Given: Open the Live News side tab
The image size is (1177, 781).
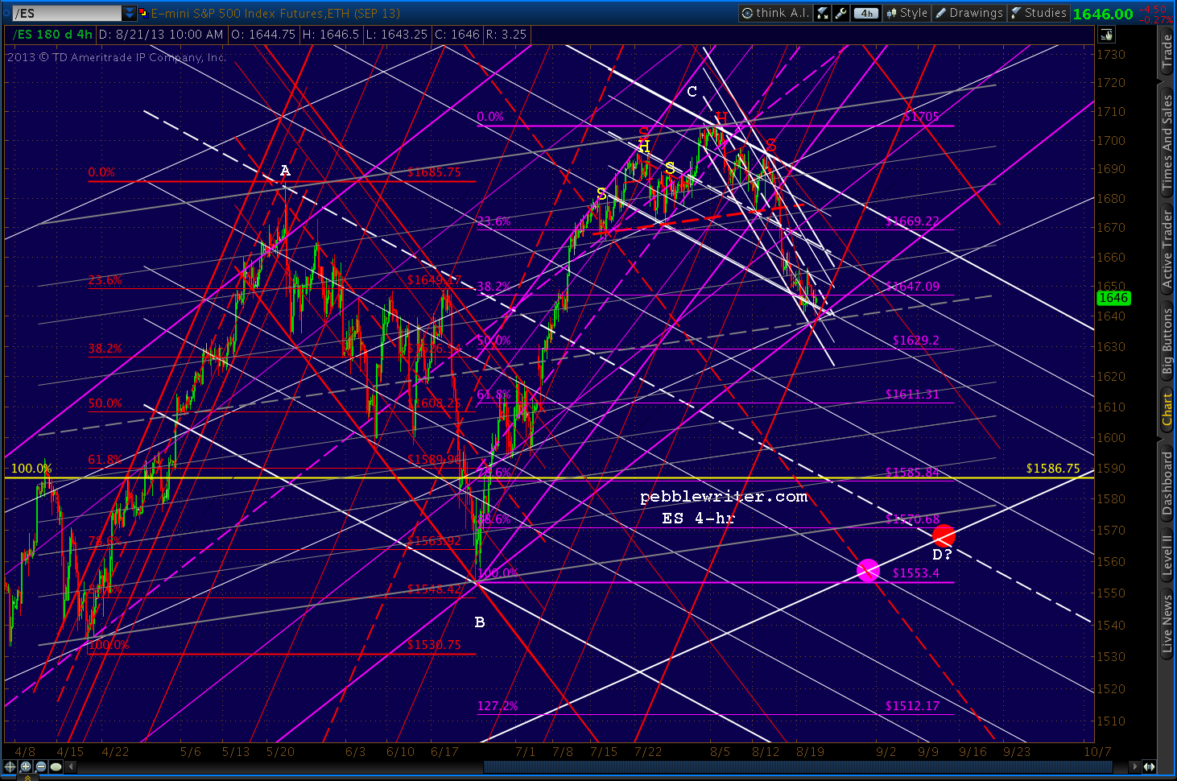Looking at the screenshot, I should 1167,622.
